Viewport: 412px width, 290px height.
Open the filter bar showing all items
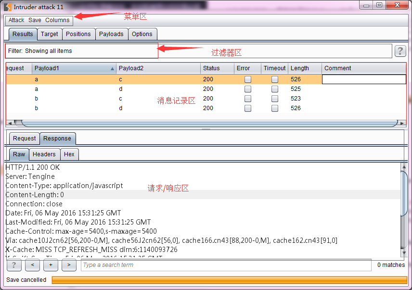click(199, 51)
